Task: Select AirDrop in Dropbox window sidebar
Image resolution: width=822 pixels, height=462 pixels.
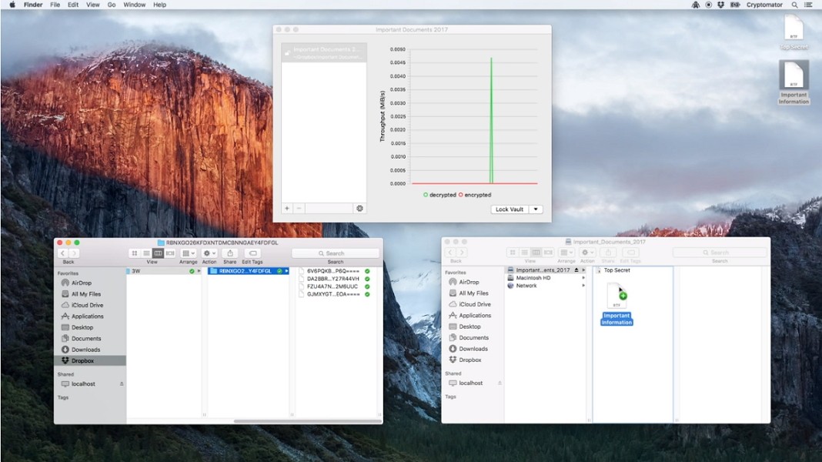Action: 81,283
